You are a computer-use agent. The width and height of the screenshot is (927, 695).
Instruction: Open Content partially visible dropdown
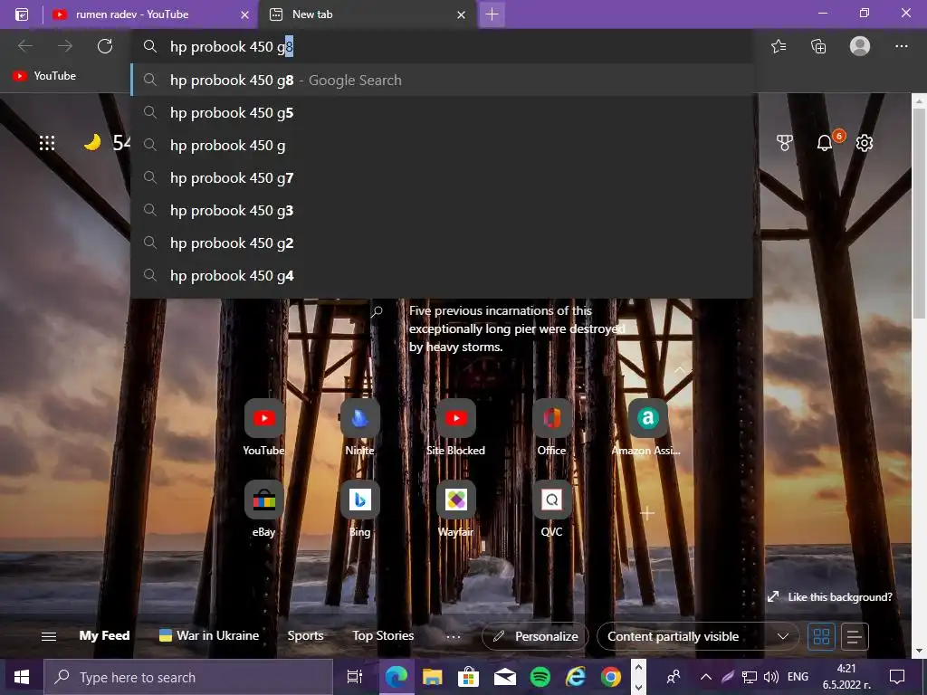[x=698, y=636]
